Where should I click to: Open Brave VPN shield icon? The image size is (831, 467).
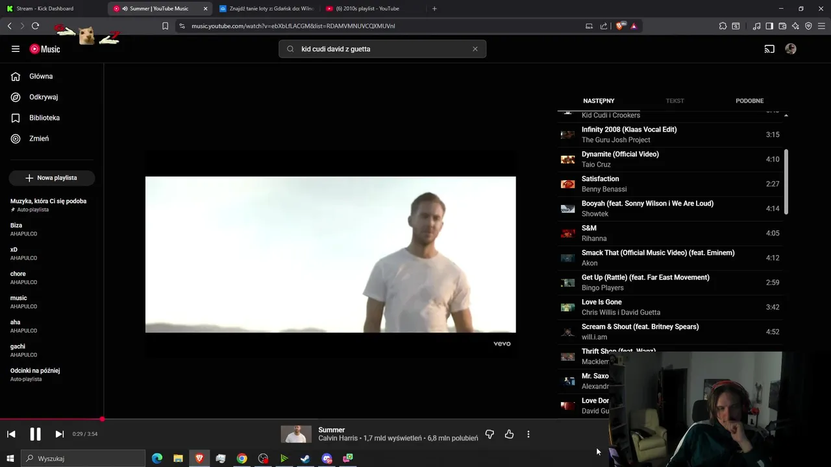tap(808, 26)
